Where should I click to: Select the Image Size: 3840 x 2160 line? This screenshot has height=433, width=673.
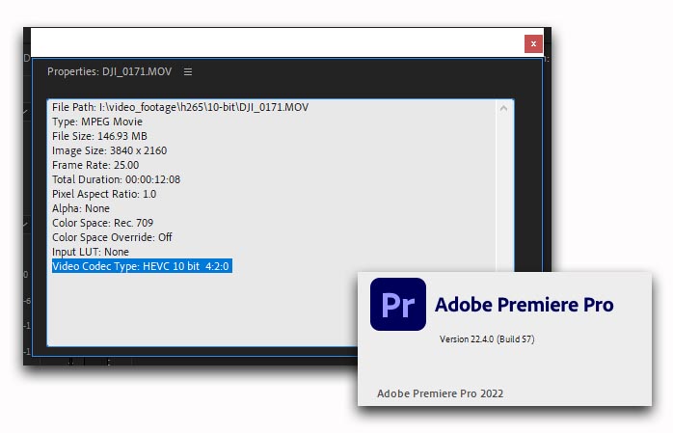point(110,150)
